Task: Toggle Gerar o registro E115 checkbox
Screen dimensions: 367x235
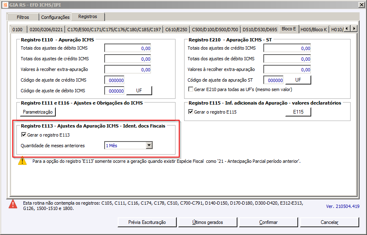Action: point(191,112)
